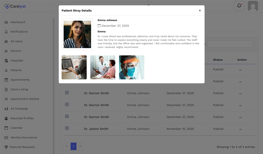Go to next page arrow

[x=80, y=146]
